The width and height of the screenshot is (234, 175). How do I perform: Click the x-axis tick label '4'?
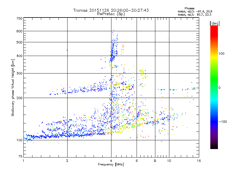pos(111,161)
